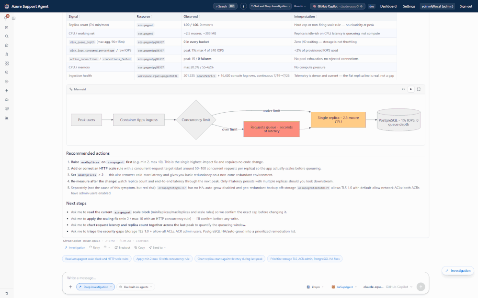478x298 pixels.
Task: Open the bar chart analytics icon in the sidebar
Action: (7, 118)
